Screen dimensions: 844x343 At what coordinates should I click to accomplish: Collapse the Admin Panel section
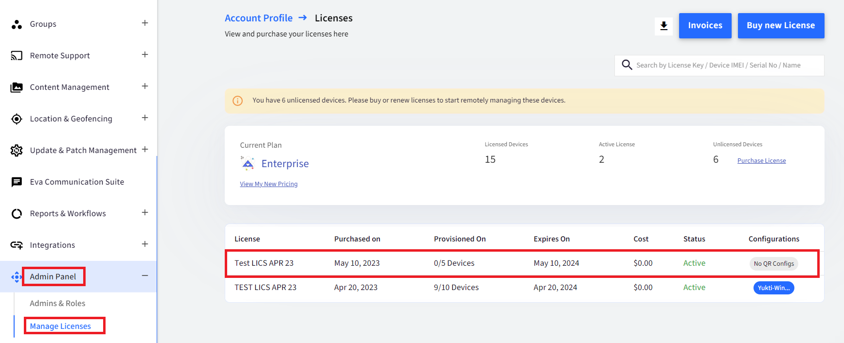coord(145,276)
